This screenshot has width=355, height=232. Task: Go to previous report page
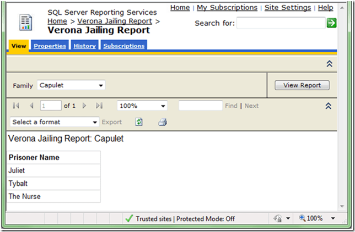[31, 106]
